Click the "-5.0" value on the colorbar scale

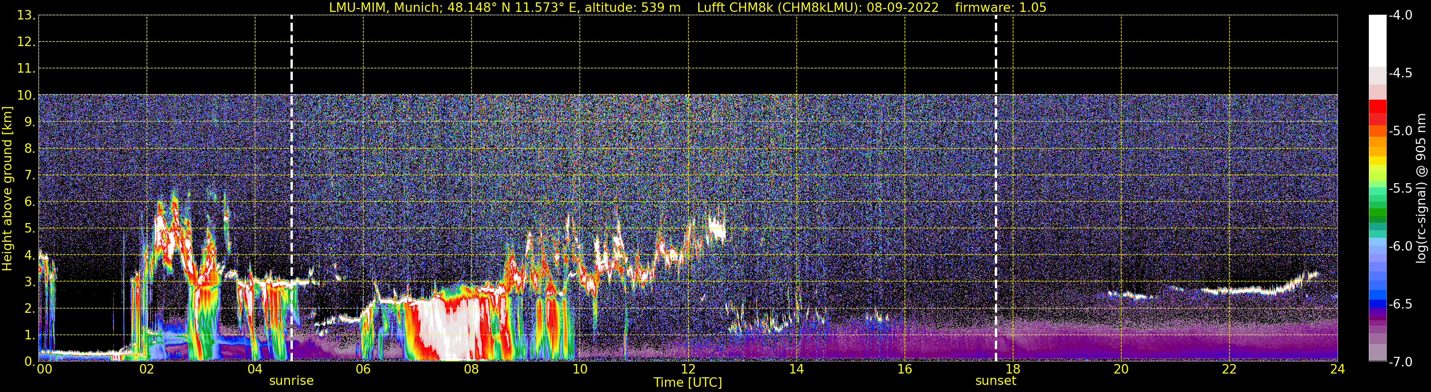1400,131
